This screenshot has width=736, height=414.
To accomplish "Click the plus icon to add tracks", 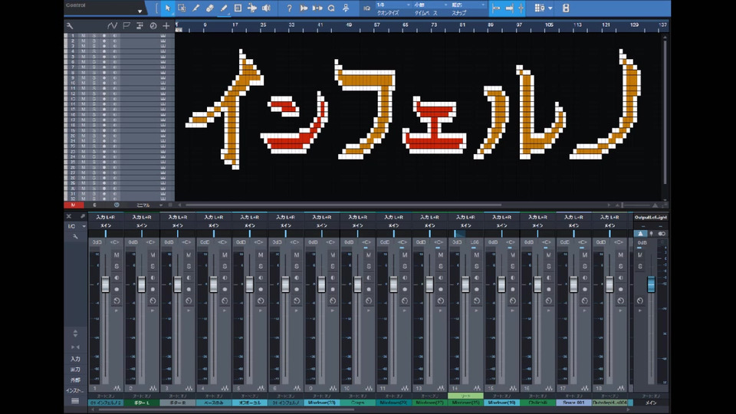I will pyautogui.click(x=166, y=26).
